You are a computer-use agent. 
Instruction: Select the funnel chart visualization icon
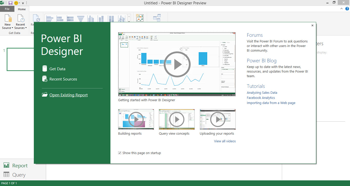pyautogui.click(x=80, y=18)
